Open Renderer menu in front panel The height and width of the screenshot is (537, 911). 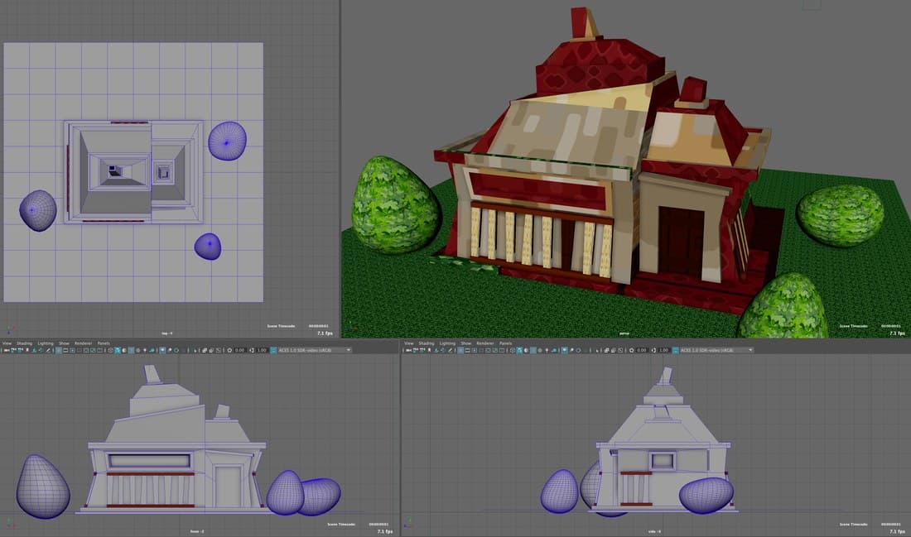tap(83, 343)
